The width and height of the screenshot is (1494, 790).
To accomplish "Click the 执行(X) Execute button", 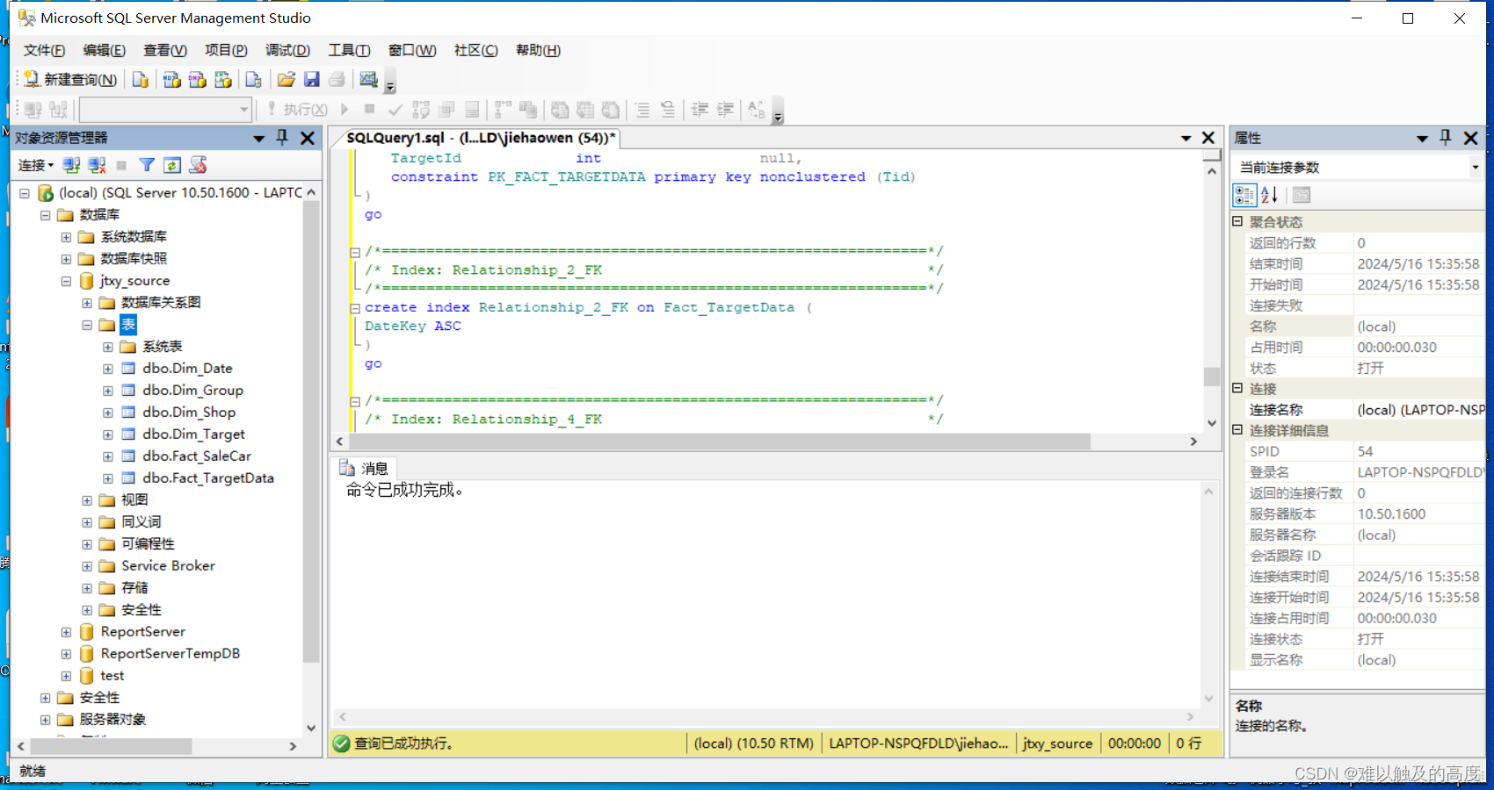I will tap(298, 110).
